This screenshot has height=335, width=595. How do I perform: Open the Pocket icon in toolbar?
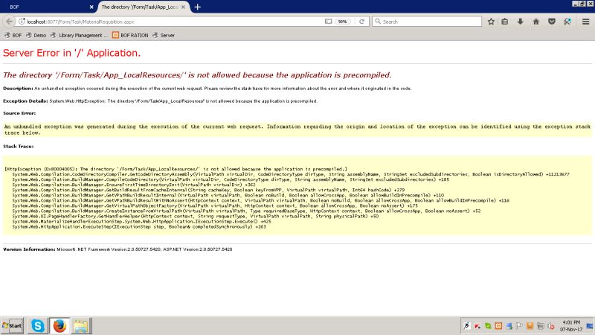pos(552,22)
